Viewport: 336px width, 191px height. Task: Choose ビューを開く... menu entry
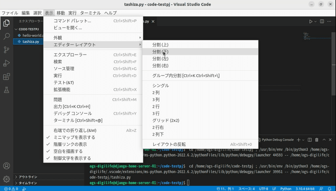click(x=93, y=28)
